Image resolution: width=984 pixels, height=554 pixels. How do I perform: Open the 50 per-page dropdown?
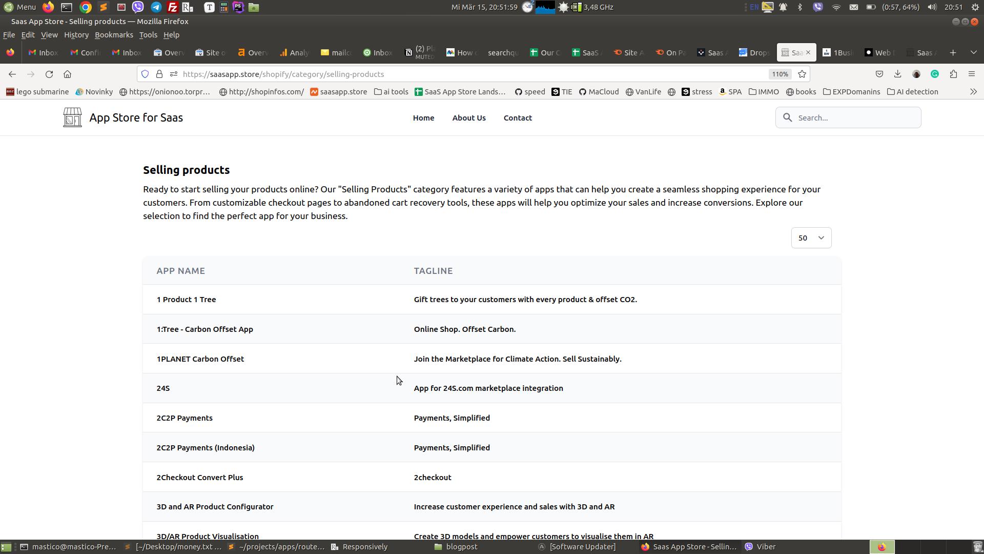(811, 238)
